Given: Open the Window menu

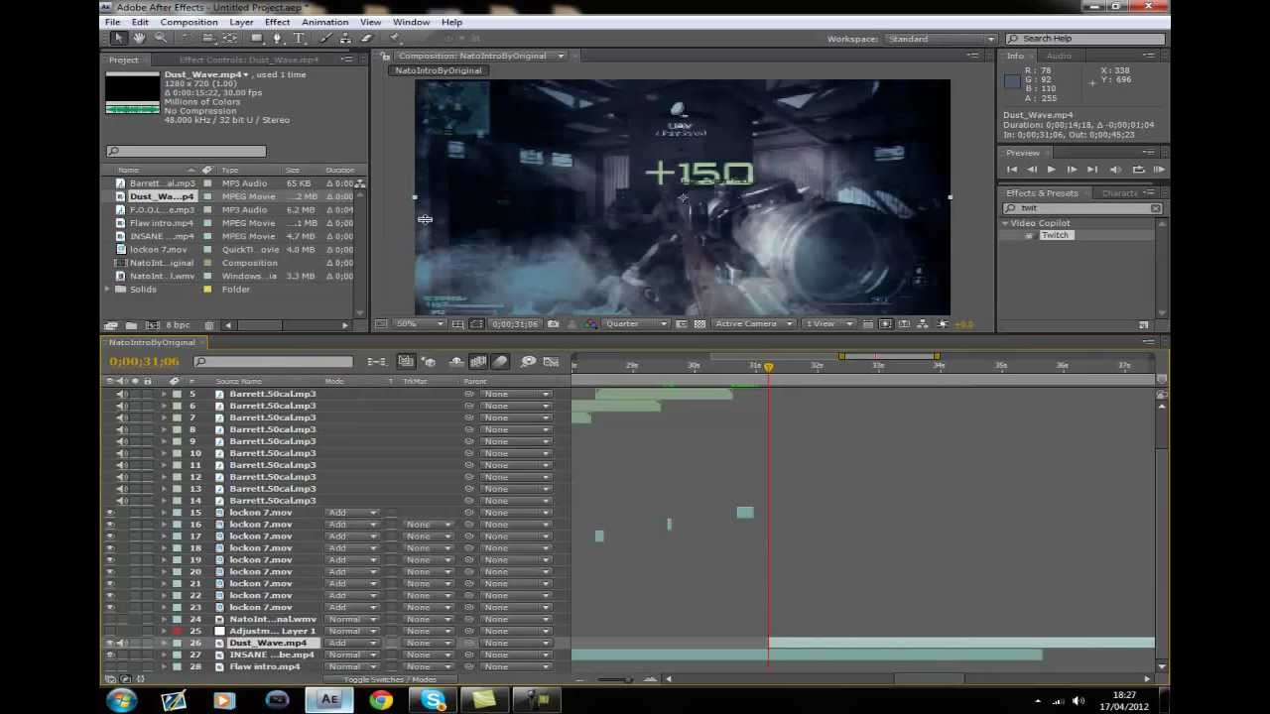Looking at the screenshot, I should (411, 22).
